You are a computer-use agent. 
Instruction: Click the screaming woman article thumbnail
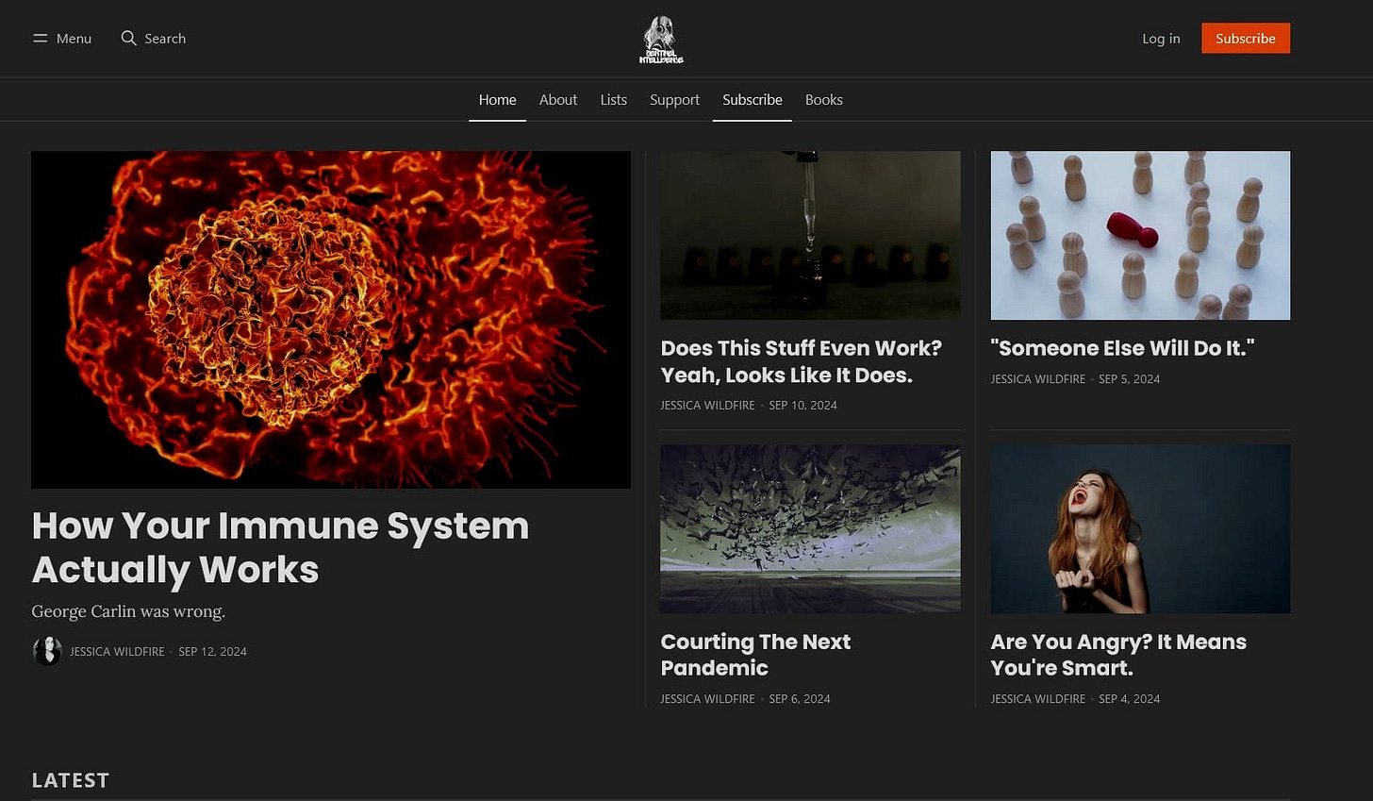click(x=1140, y=529)
